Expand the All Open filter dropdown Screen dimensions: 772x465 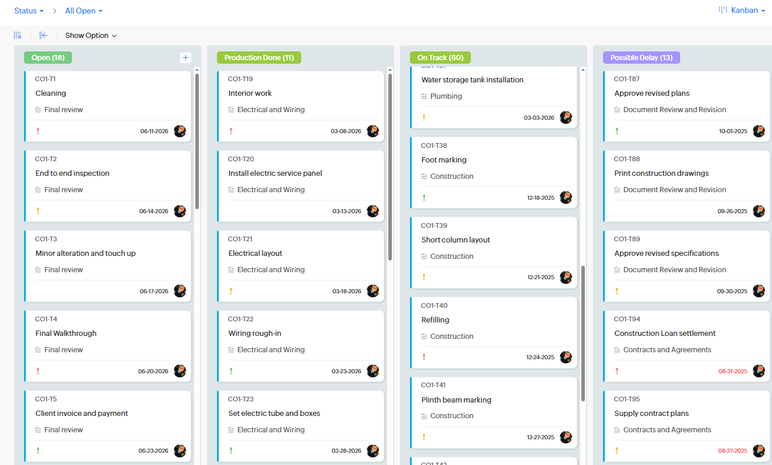(84, 11)
